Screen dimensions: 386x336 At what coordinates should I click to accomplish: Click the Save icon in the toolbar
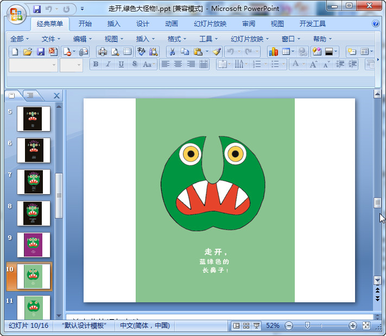coord(41,52)
